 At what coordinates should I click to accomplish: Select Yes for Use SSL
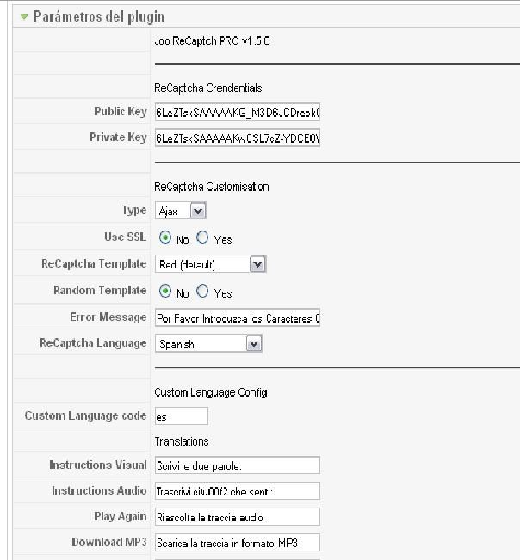(x=202, y=237)
